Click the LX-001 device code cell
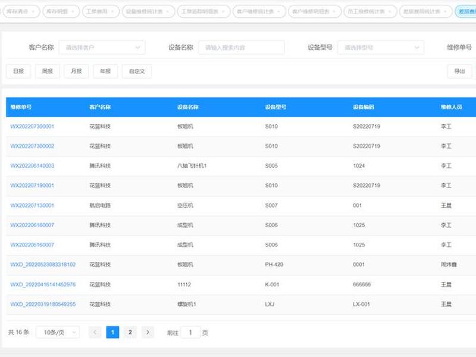The width and height of the screenshot is (476, 357). point(361,304)
